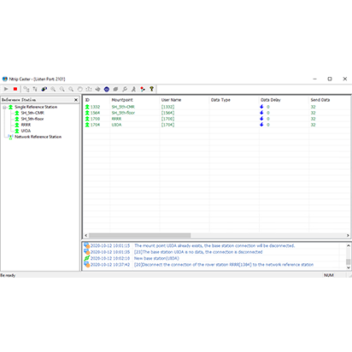Click the log panel scroll down arrow
Image resolution: width=352 pixels, height=352 pixels.
tap(349, 267)
